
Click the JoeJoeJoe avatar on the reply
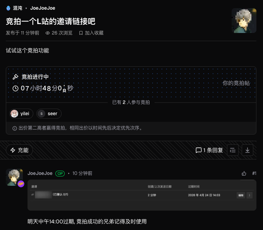pos(14,177)
